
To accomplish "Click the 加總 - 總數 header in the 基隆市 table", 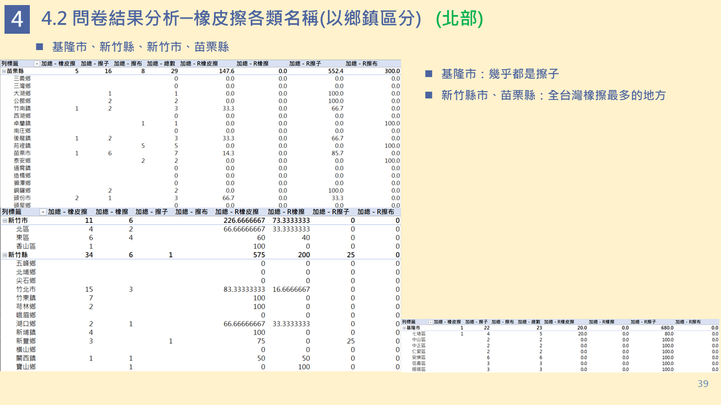I will (529, 322).
